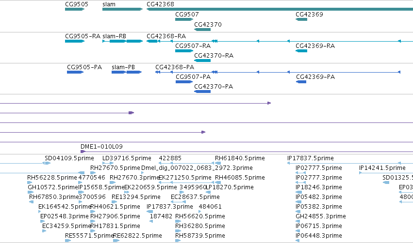Click the GH10572.5prime EST label
413x243 pixels.
[53, 187]
